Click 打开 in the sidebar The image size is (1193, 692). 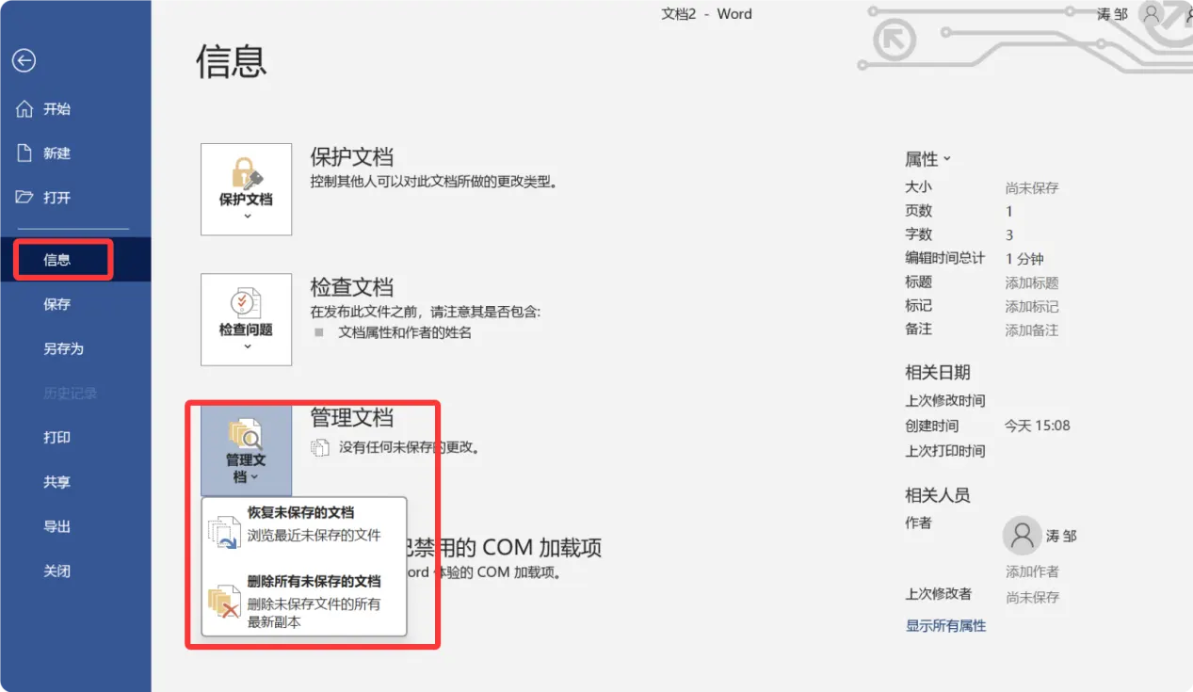click(x=75, y=197)
